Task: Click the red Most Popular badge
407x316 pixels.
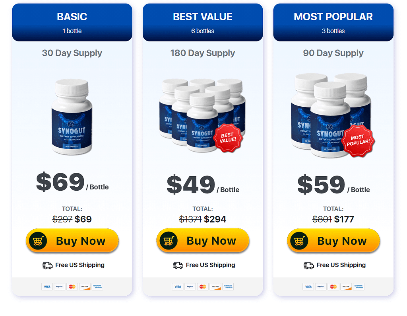Action: (x=358, y=140)
